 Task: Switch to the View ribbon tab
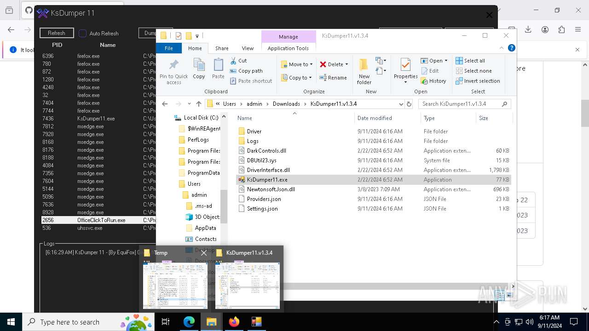[x=248, y=48]
